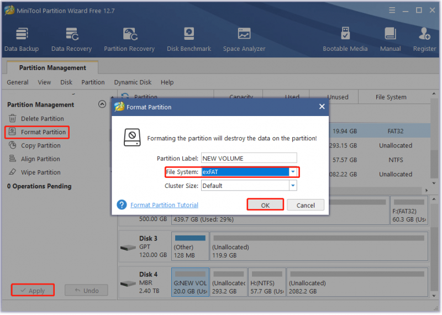Open the Manual icon

[x=390, y=39]
